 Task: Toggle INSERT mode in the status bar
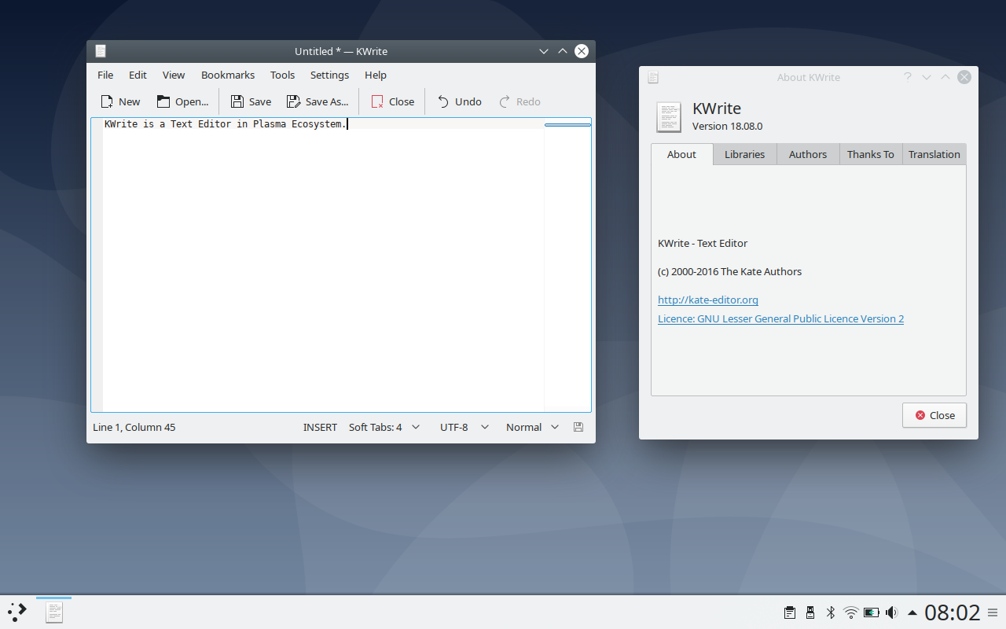tap(320, 427)
